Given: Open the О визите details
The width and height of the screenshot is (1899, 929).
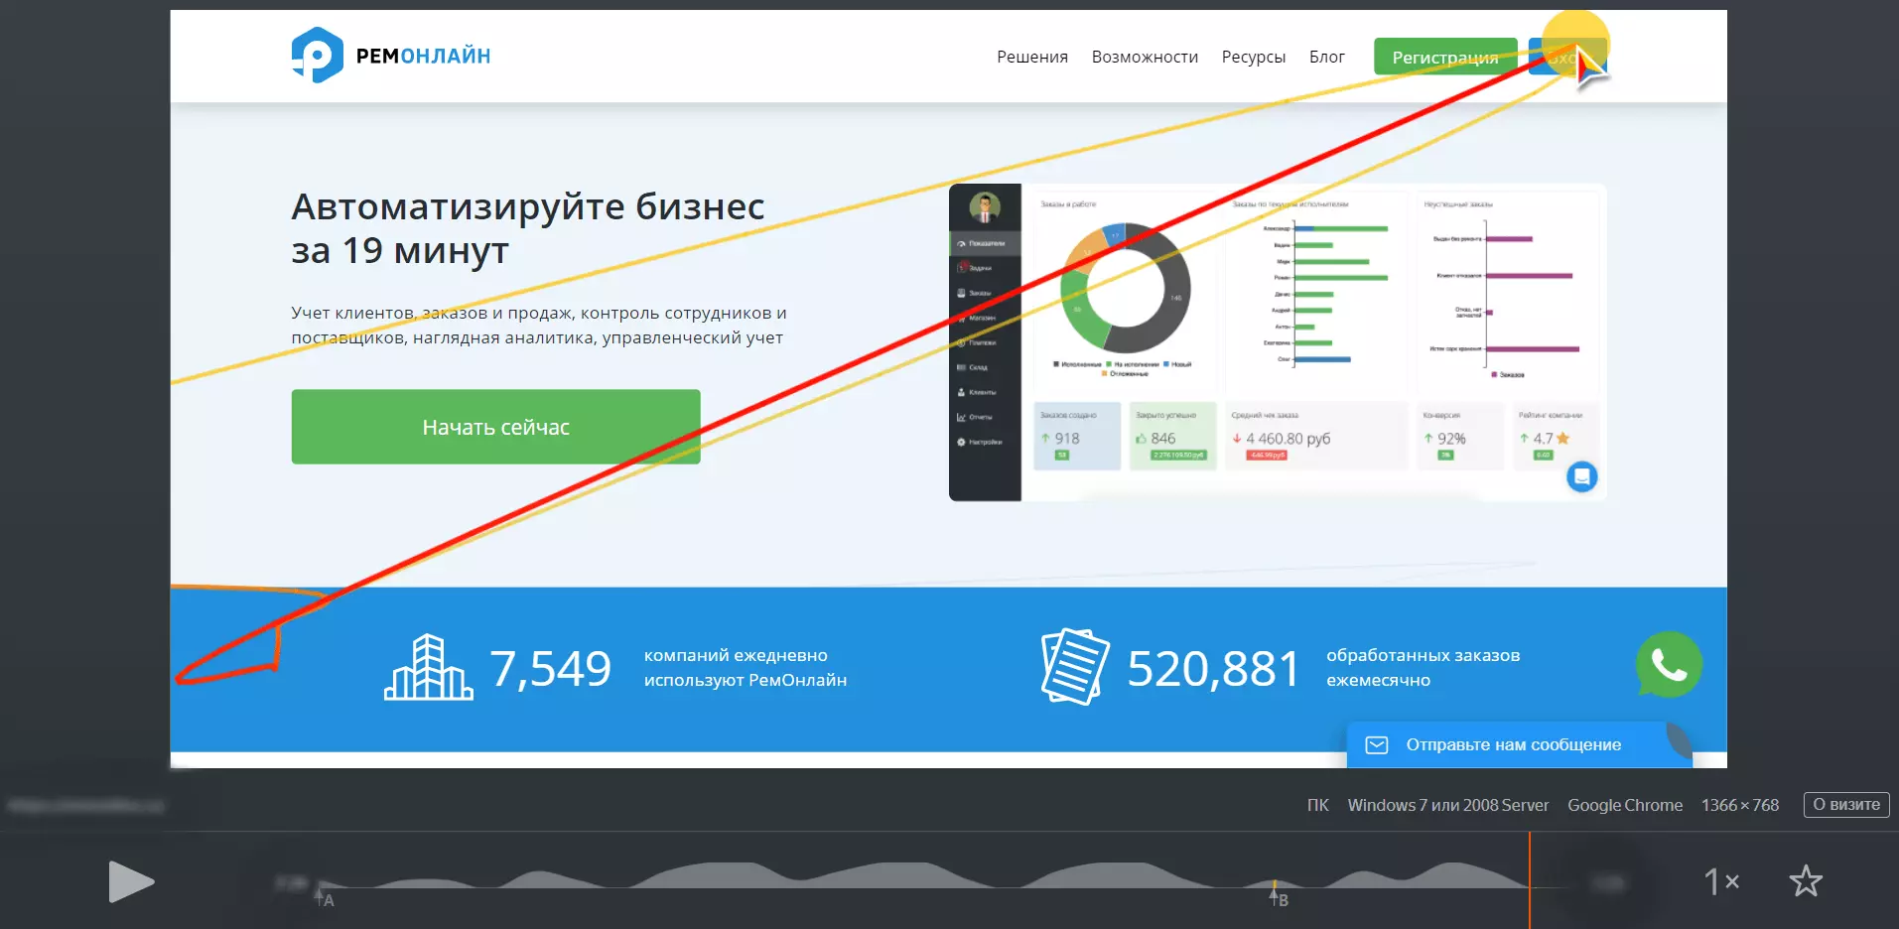Looking at the screenshot, I should pos(1846,805).
